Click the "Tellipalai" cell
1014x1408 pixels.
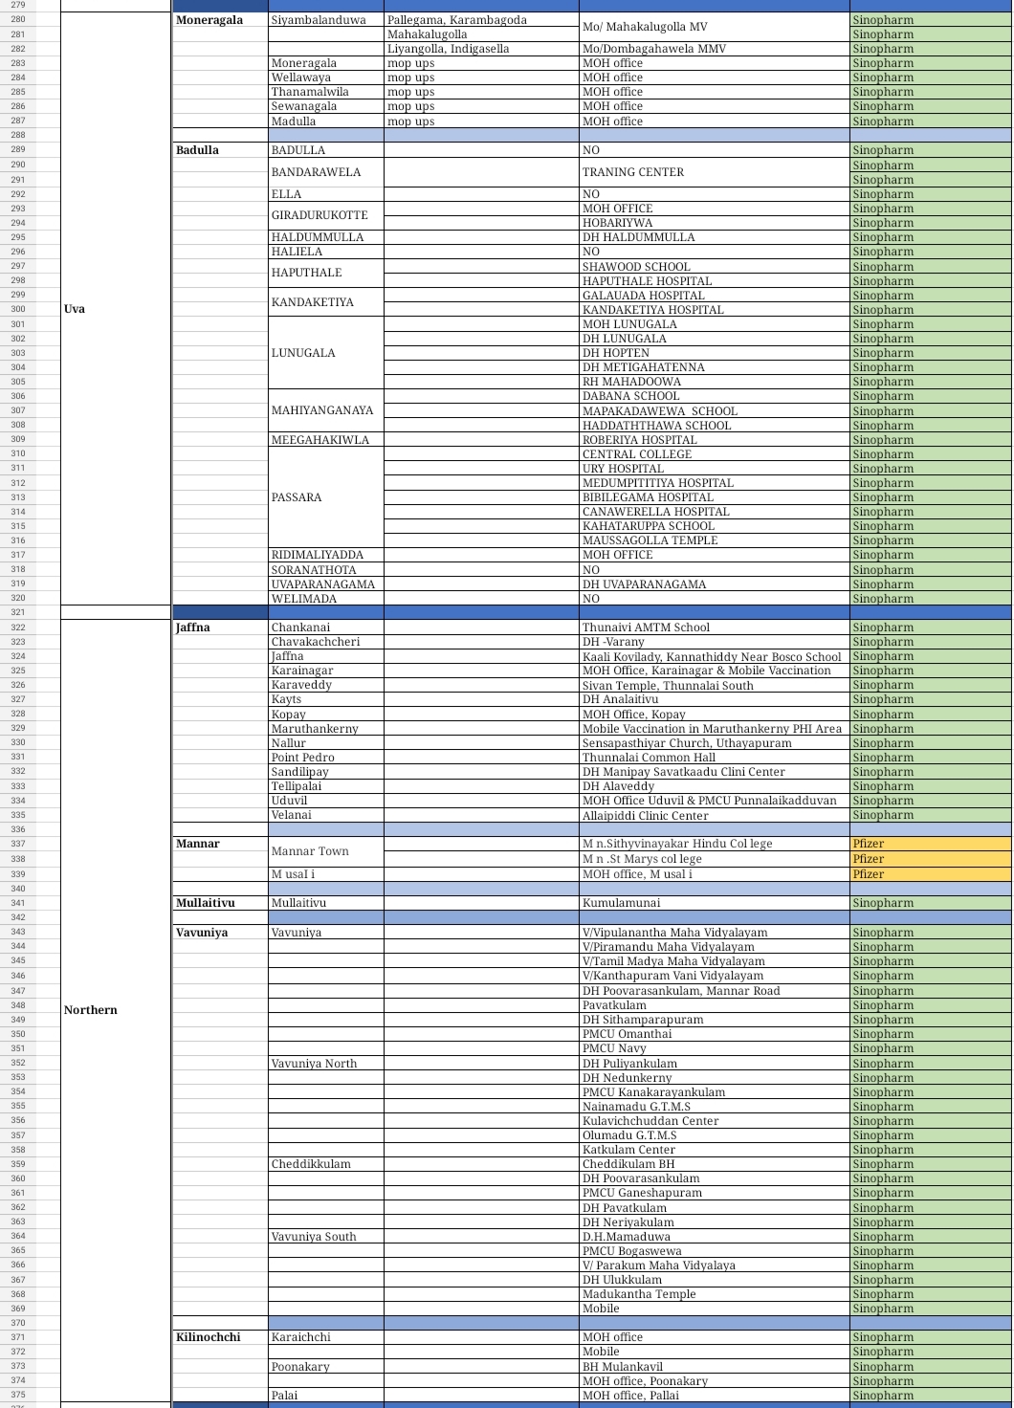pyautogui.click(x=325, y=786)
